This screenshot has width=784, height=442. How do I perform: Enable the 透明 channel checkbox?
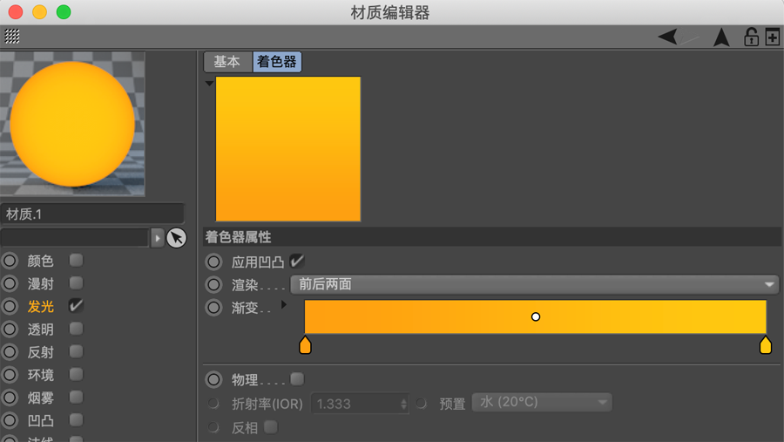(x=76, y=329)
